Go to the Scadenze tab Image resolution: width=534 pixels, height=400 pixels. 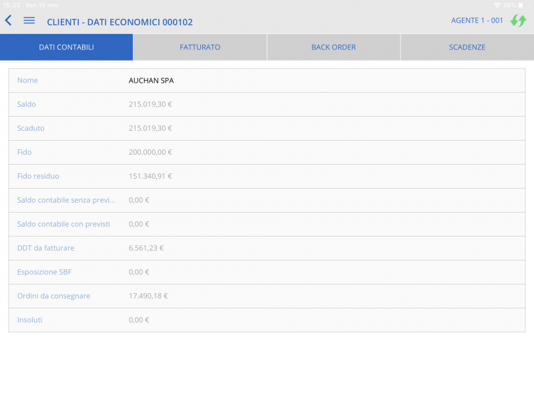click(467, 47)
